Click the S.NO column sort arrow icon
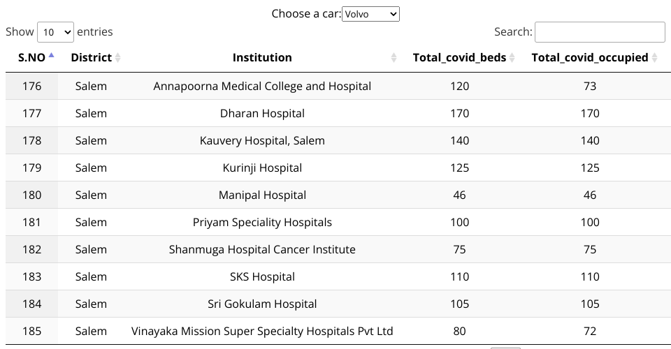This screenshot has width=671, height=349. click(x=52, y=57)
